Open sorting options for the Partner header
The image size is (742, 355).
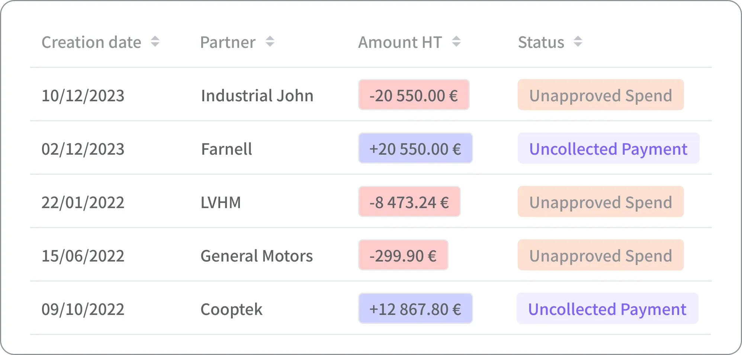click(269, 42)
